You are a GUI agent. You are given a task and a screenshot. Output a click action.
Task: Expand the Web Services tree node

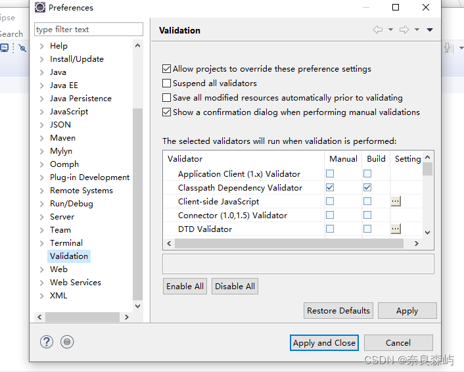coord(42,283)
